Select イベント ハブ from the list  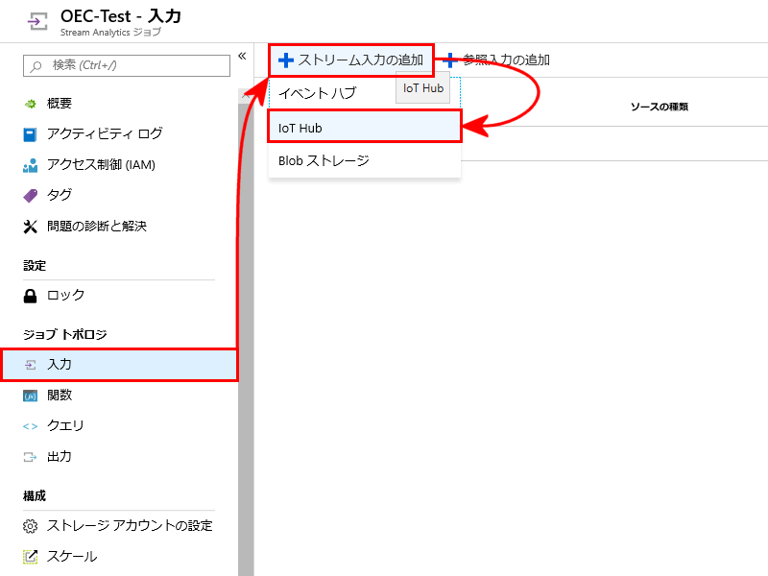click(318, 93)
